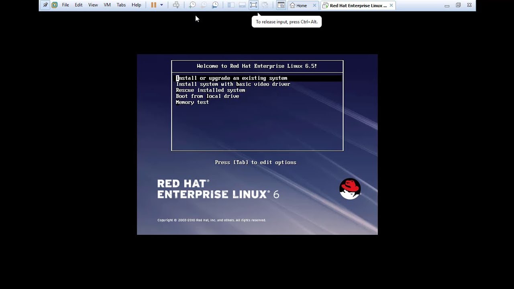Click the VMware Workstation logo icon
The height and width of the screenshot is (289, 514).
click(x=55, y=5)
